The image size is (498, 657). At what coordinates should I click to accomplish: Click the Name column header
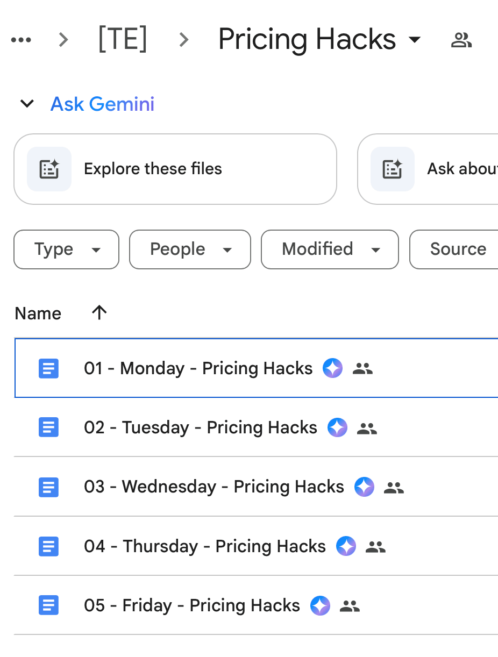pyautogui.click(x=38, y=313)
